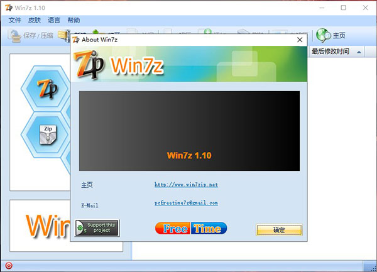Click the 确定 button

[279, 230]
